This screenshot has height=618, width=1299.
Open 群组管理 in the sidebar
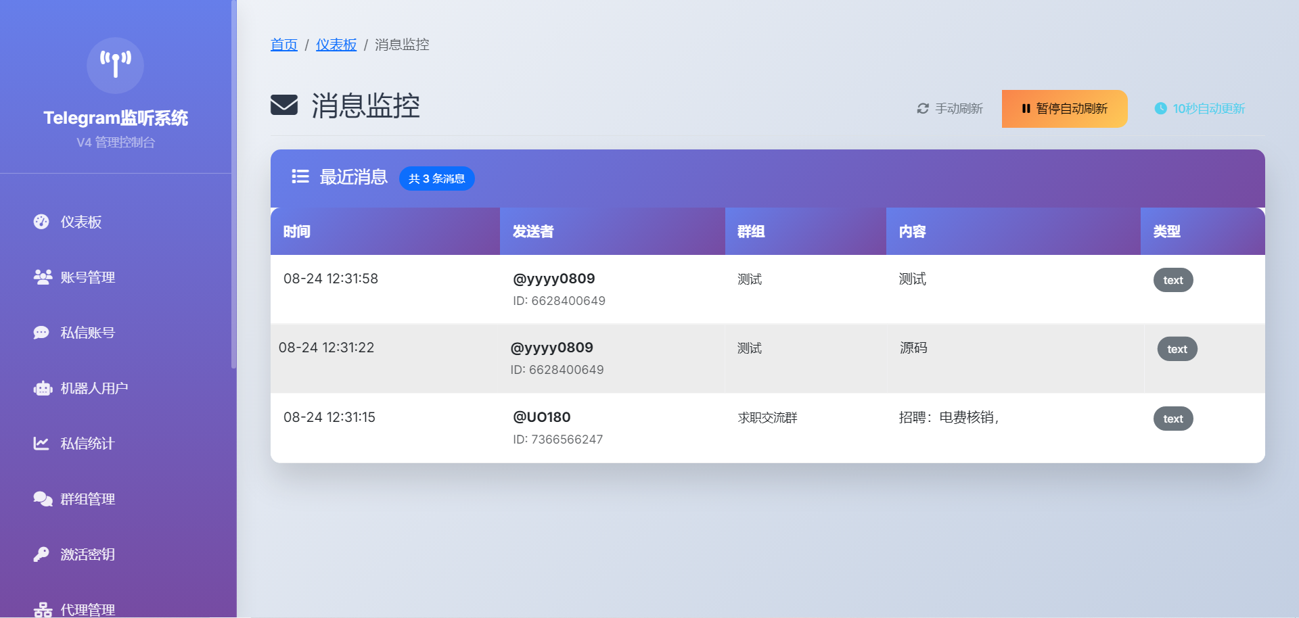(87, 499)
